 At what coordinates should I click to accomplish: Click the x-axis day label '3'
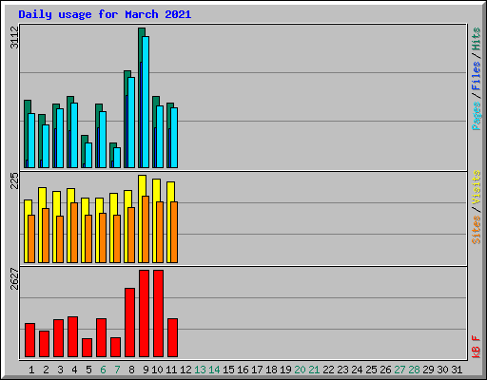coord(60,370)
